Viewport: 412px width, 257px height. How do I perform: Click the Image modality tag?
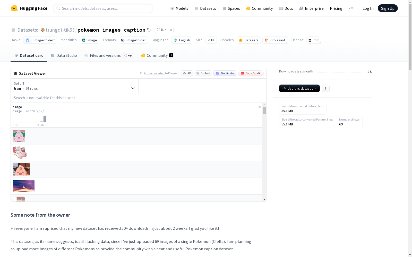89,40
